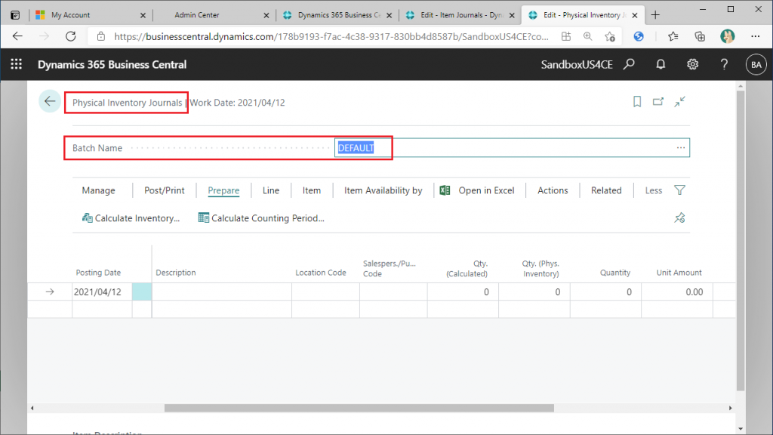Click the Dynamics 365 Business Central title
The height and width of the screenshot is (435, 773).
tap(112, 65)
